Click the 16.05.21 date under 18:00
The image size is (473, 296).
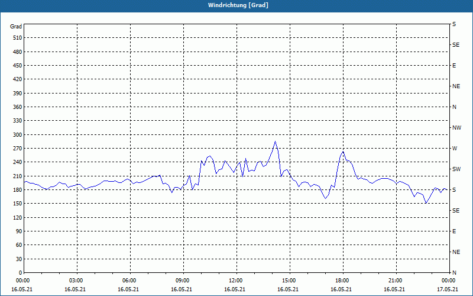click(x=341, y=289)
